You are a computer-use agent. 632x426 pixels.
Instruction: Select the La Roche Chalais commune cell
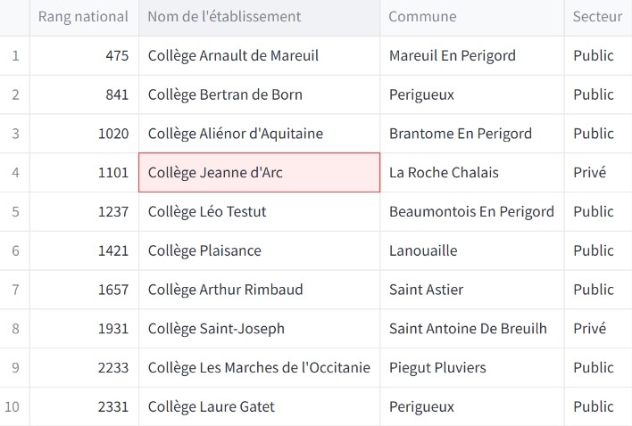[444, 173]
